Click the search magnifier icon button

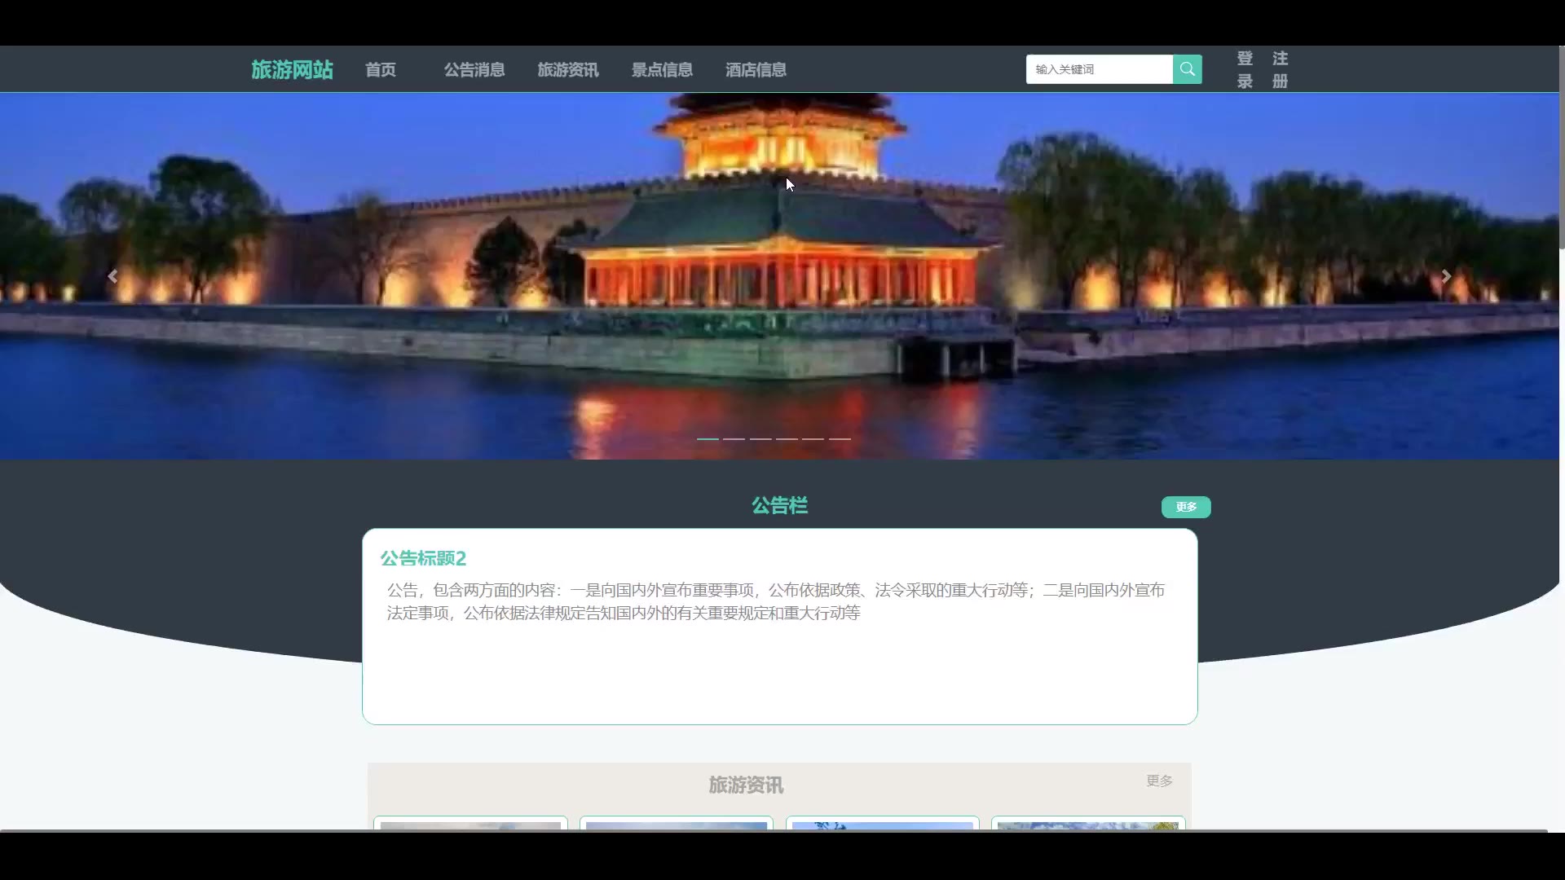(x=1187, y=69)
